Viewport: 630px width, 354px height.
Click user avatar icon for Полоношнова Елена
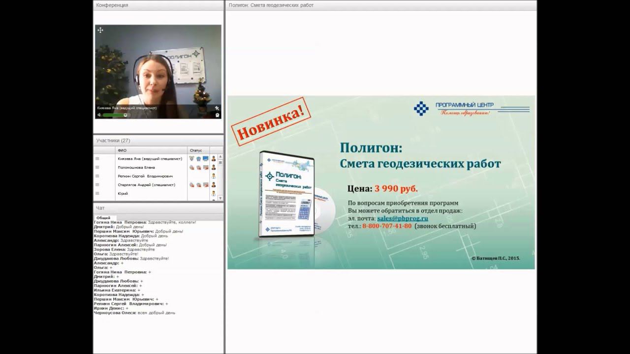click(x=214, y=168)
